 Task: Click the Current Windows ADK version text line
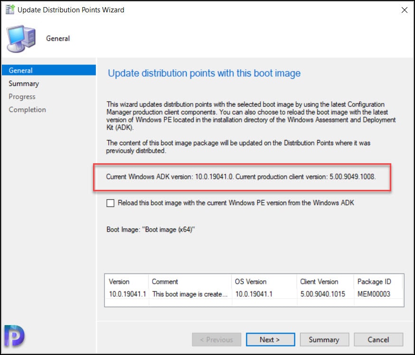click(241, 177)
